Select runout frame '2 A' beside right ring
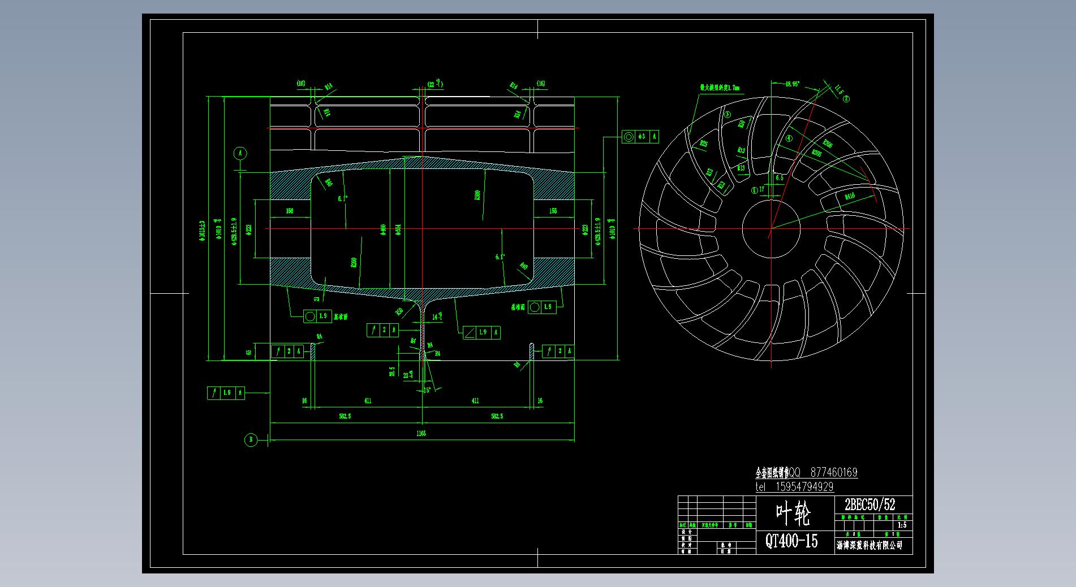This screenshot has height=587, width=1076. click(x=558, y=351)
